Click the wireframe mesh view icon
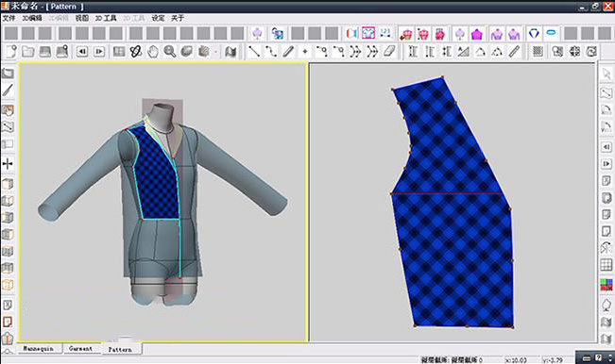 click(204, 51)
